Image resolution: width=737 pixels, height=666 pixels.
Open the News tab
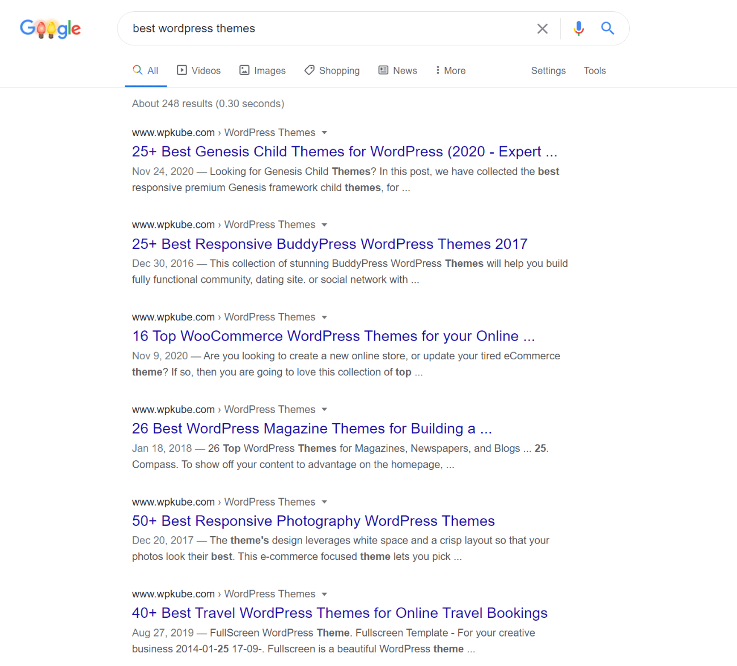coord(398,70)
